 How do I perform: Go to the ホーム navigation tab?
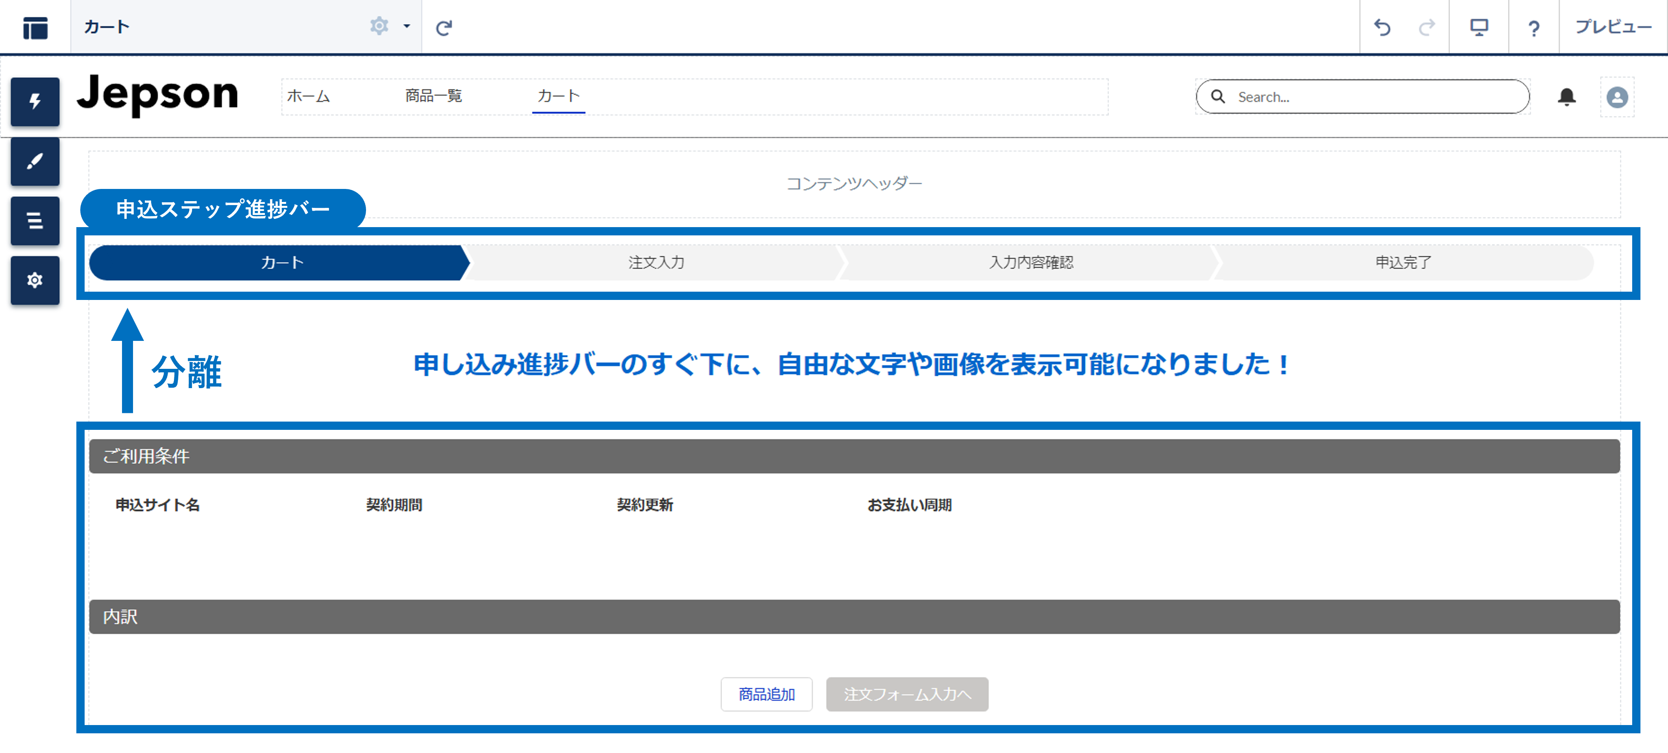[x=308, y=96]
